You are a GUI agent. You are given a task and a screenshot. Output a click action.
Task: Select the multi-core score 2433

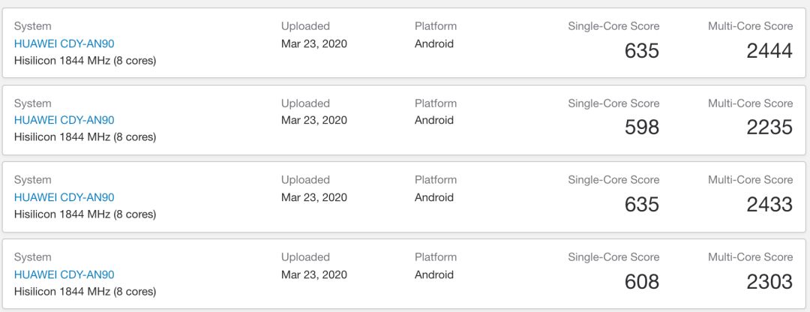[x=769, y=205]
